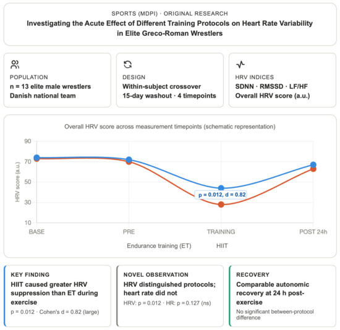Click the article title about Greco-Roman Wrestlers
The height and width of the screenshot is (330, 340).
170,28
